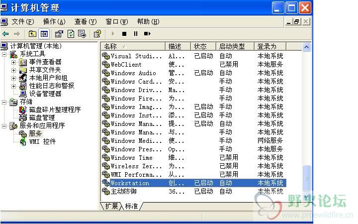Click the Back arrow toolbar icon

click(5, 34)
